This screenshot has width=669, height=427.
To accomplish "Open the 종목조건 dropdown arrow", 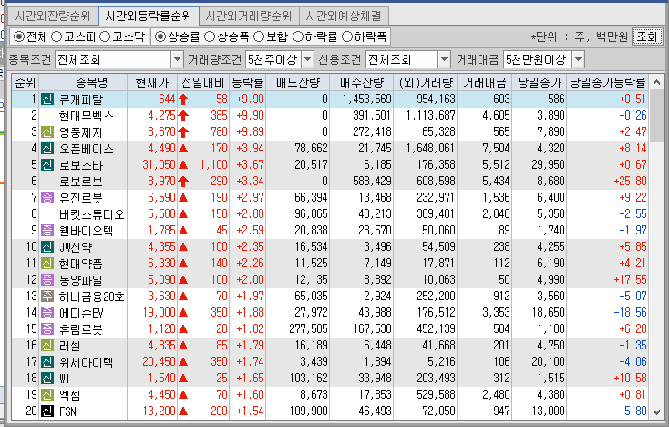I will (177, 59).
